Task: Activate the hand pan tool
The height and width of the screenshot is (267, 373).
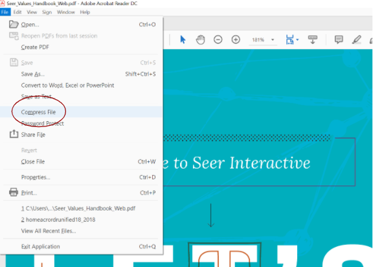Action: [x=200, y=40]
